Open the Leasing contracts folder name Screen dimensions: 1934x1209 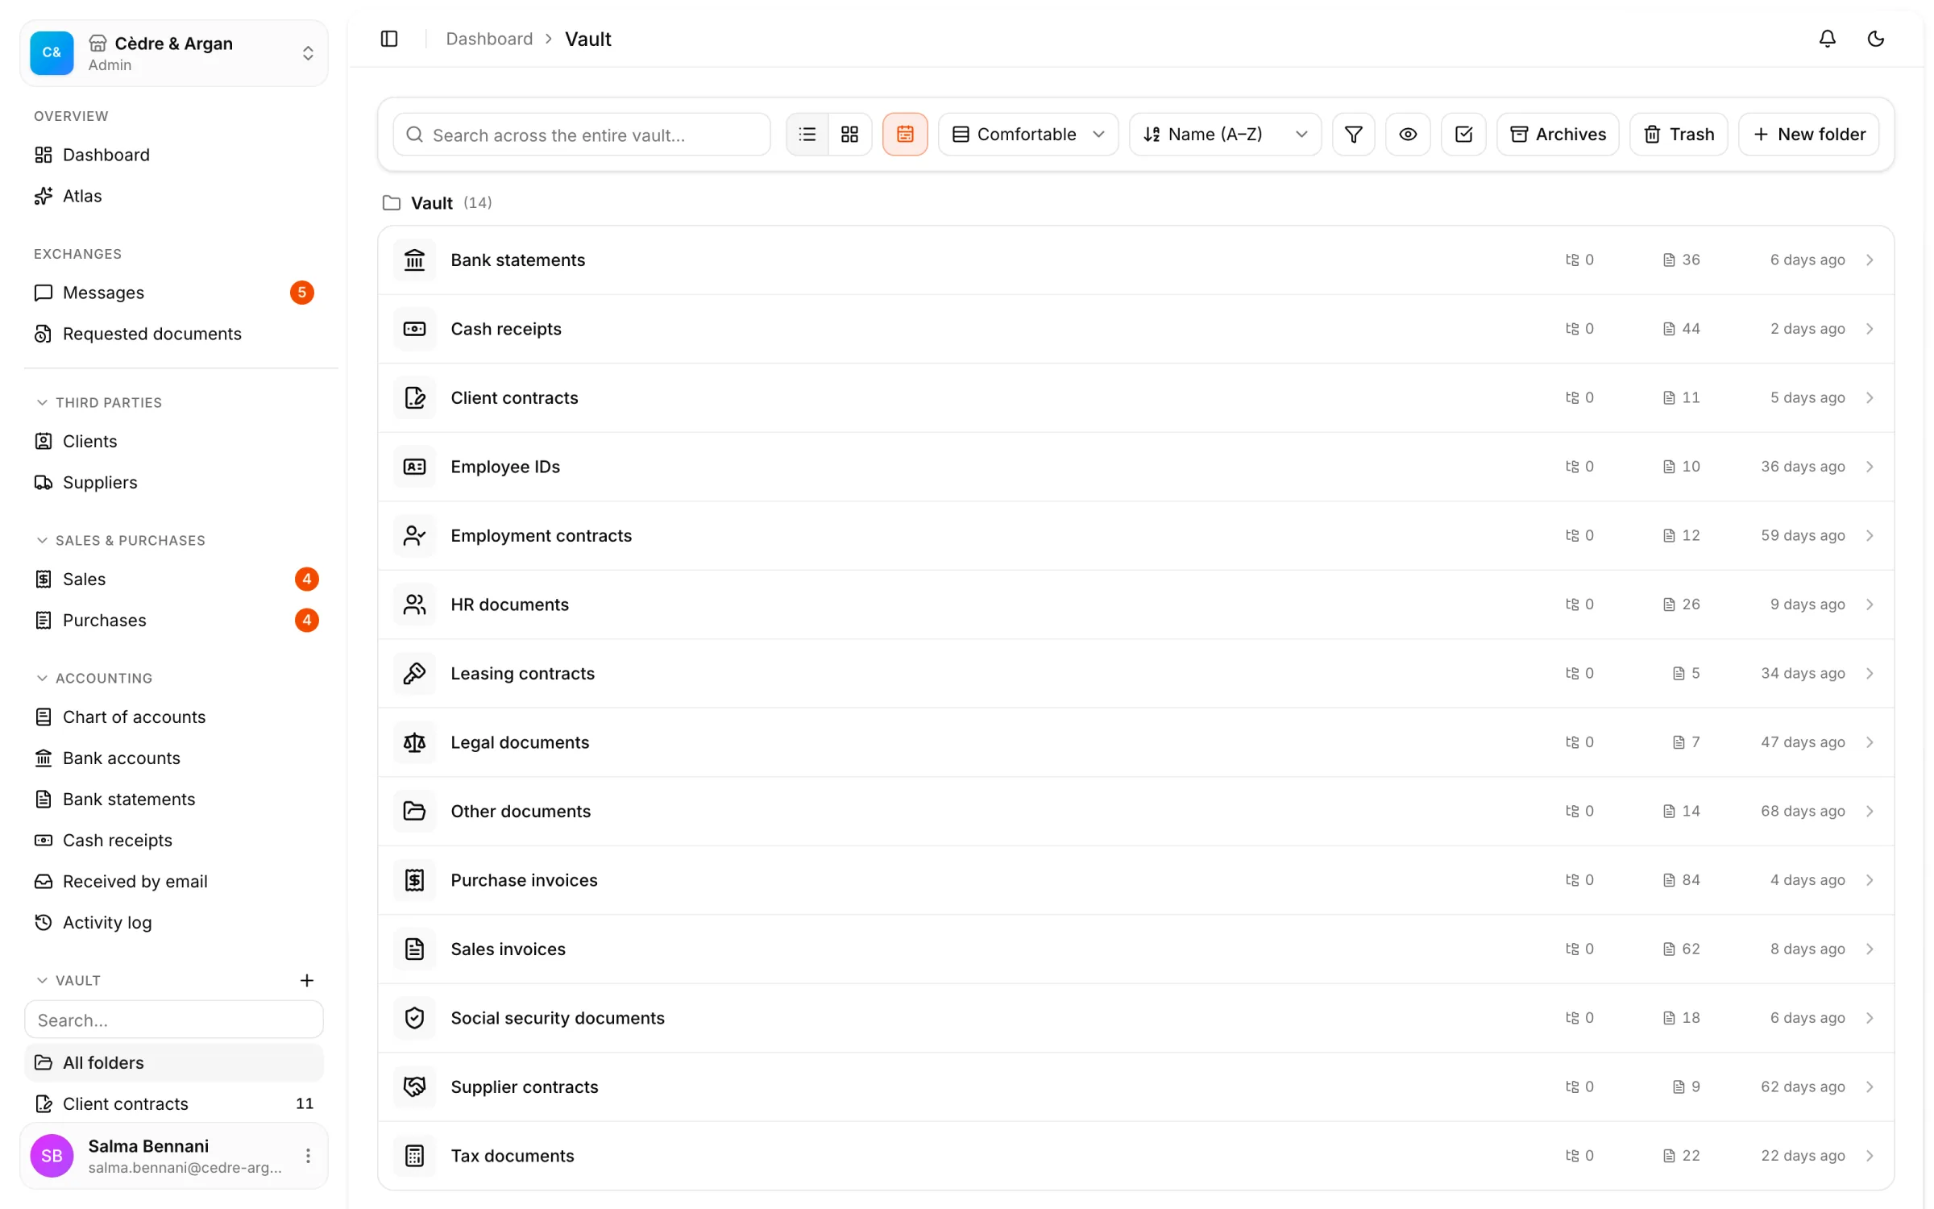(x=522, y=673)
